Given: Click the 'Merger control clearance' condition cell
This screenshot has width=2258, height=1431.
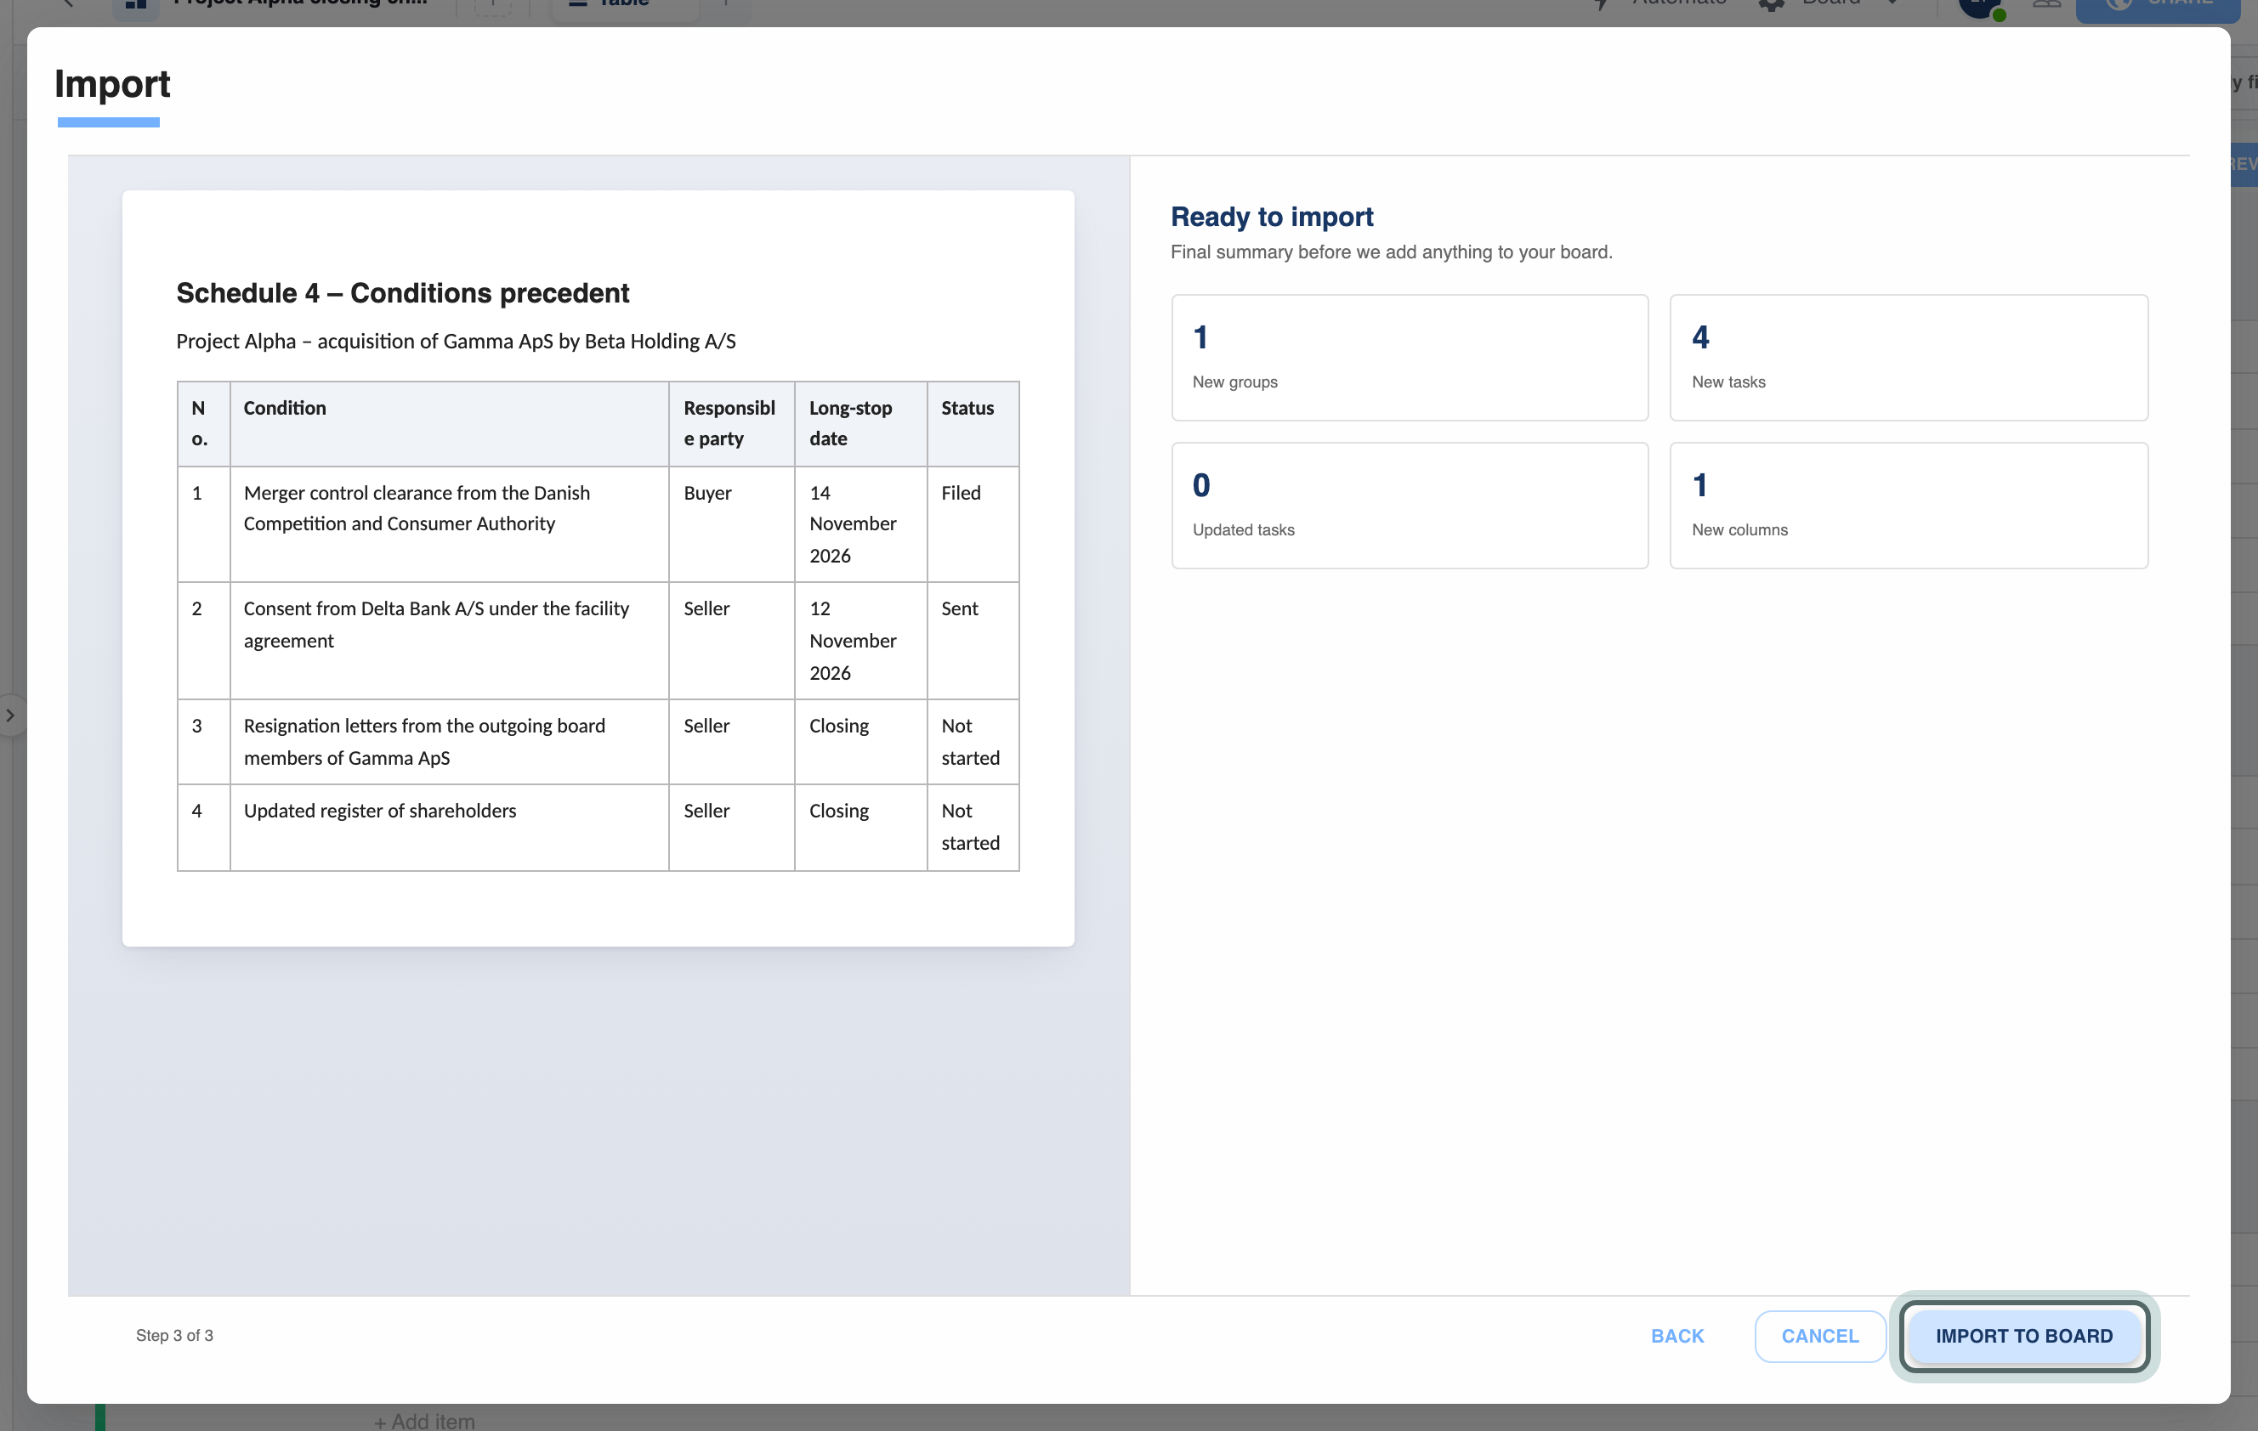Looking at the screenshot, I should point(449,523).
